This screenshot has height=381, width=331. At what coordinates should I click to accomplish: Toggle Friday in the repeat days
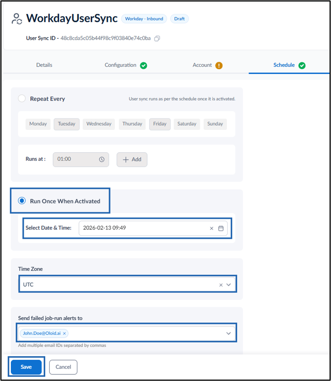coord(160,124)
